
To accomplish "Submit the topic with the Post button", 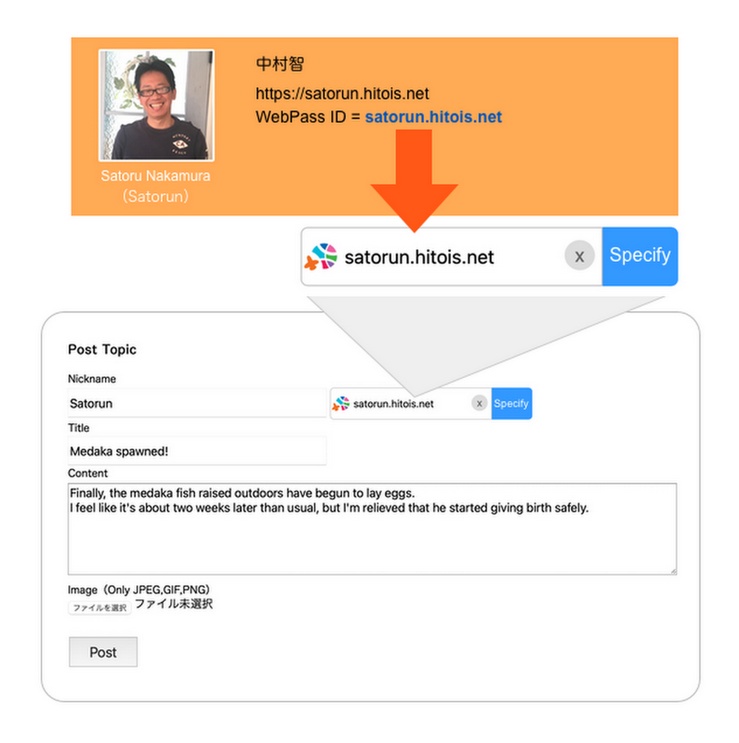I will [103, 652].
